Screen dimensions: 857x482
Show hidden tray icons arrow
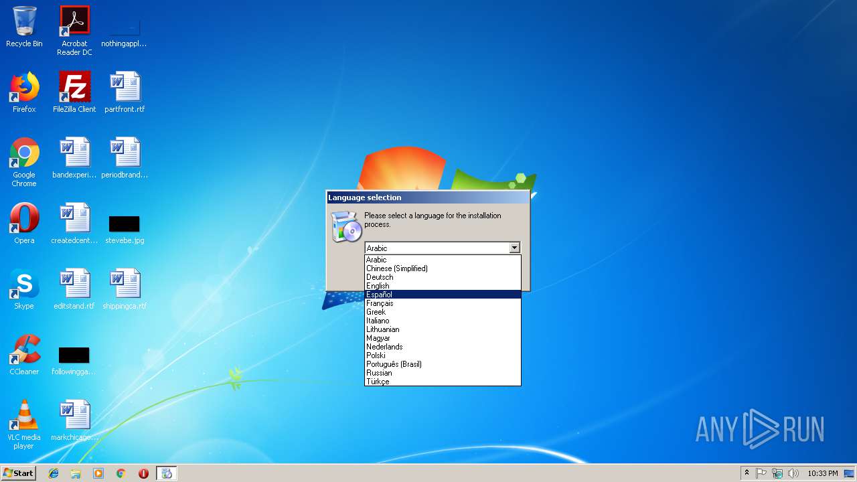click(747, 473)
